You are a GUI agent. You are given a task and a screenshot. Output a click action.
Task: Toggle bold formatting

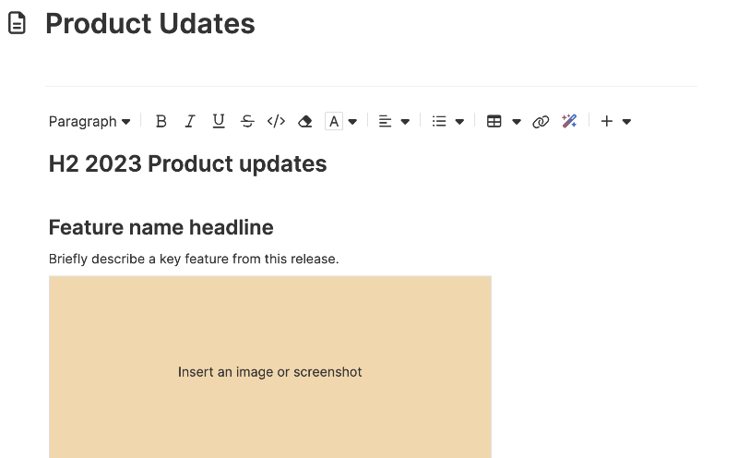coord(161,122)
